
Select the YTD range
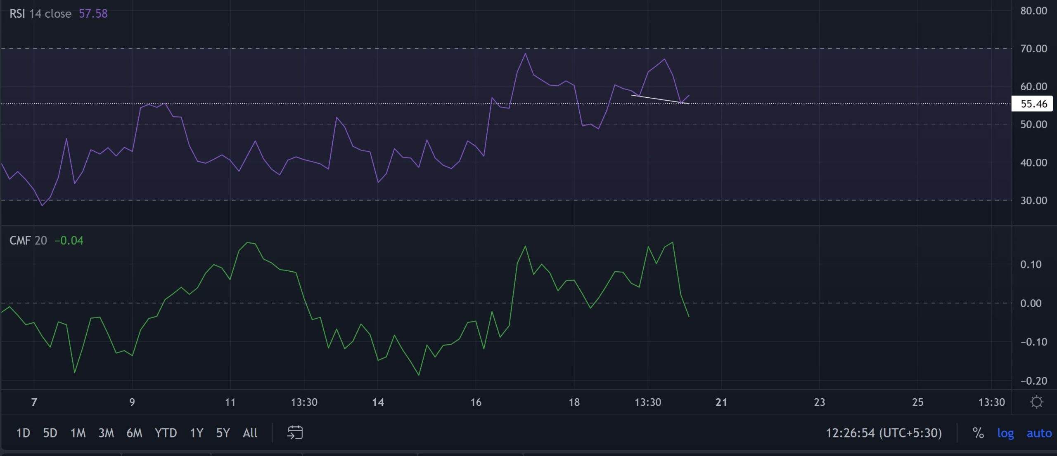[x=166, y=433]
